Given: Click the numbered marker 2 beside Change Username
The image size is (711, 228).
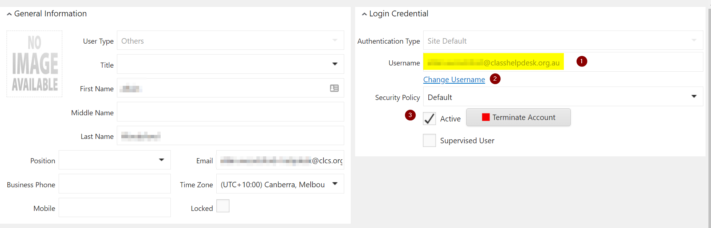Looking at the screenshot, I should point(495,79).
